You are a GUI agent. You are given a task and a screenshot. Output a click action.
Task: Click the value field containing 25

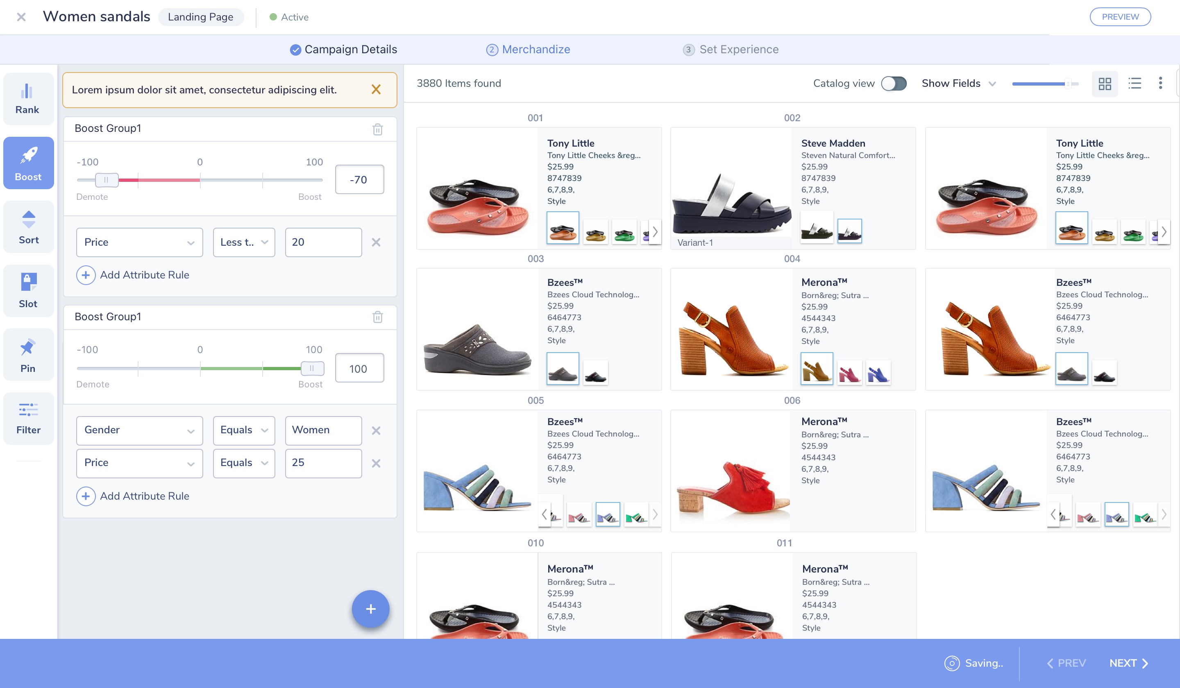pos(324,463)
